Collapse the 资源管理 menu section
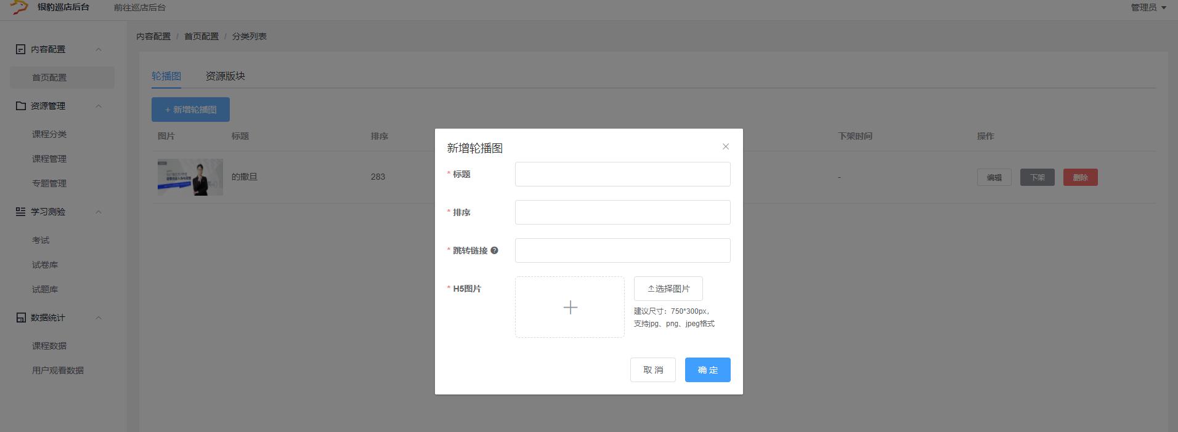This screenshot has height=432, width=1178. point(99,106)
